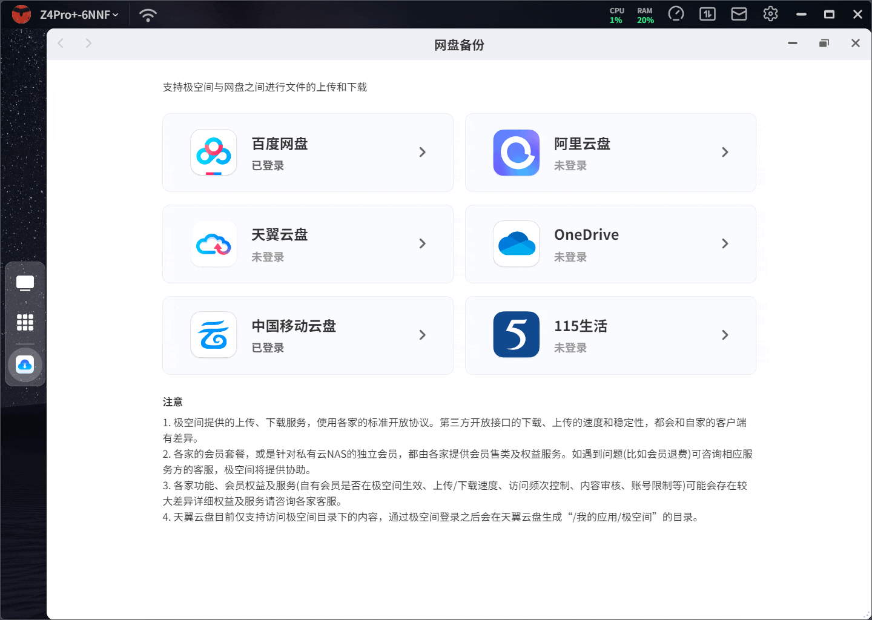872x620 pixels.
Task: Go forward with the right arrow
Action: tap(88, 43)
